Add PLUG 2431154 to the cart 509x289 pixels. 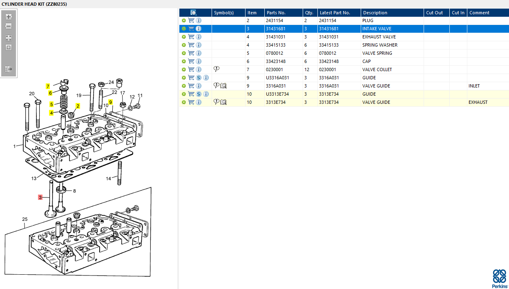pos(191,20)
